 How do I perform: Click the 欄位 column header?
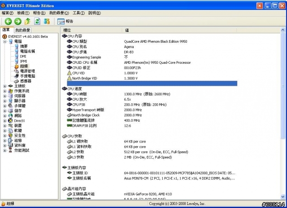(91, 30)
